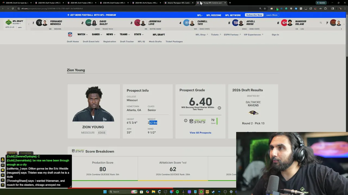Image resolution: width=348 pixels, height=195 pixels.
Task: Open NFL Shop external link
Action: point(201,34)
